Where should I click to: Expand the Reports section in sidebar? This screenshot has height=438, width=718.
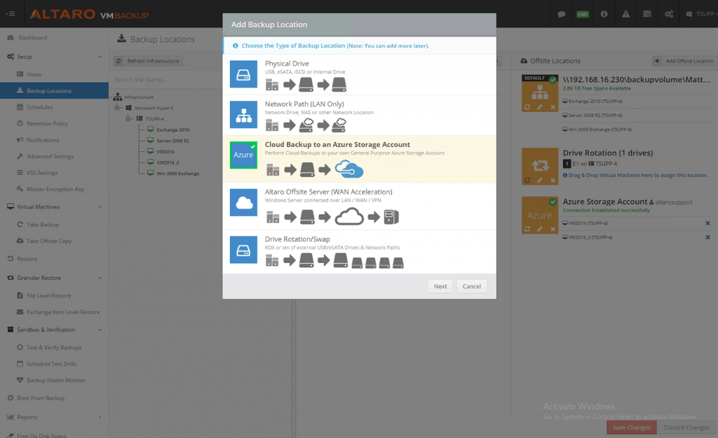point(100,417)
